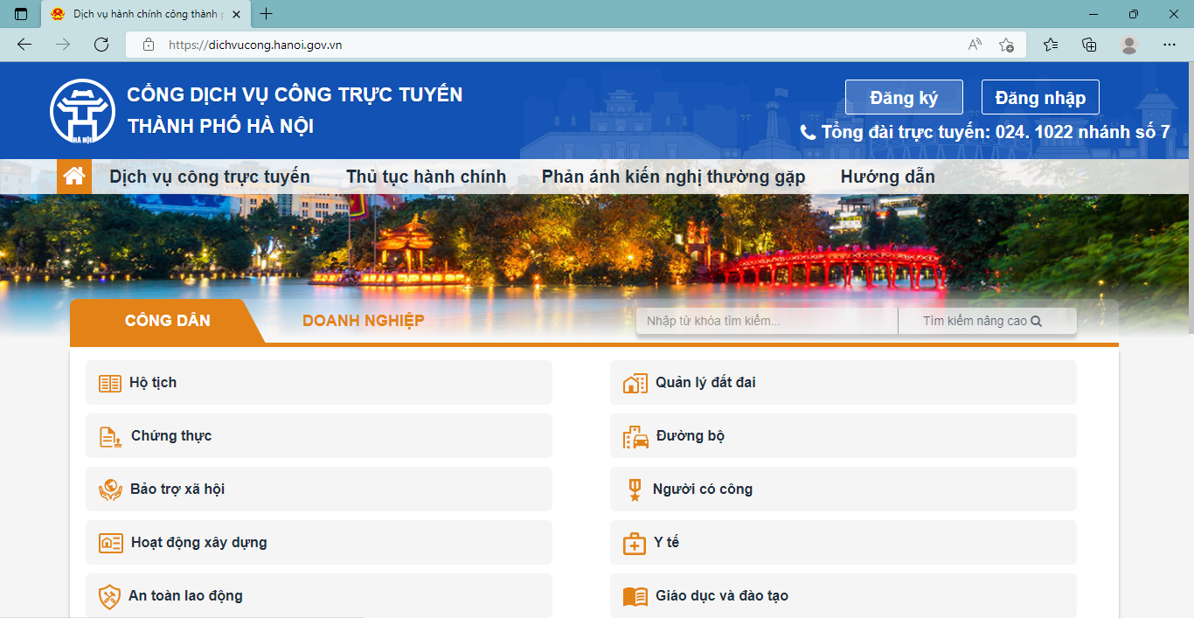Viewport: 1194px width, 618px height.
Task: Add this page to favorites star icon
Action: point(1006,45)
